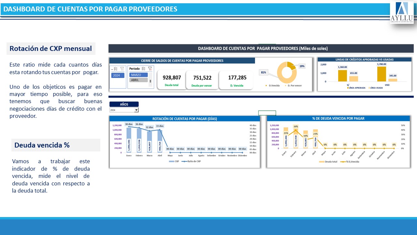Click the D.Vencida legend marker in donut chart

coord(266,86)
